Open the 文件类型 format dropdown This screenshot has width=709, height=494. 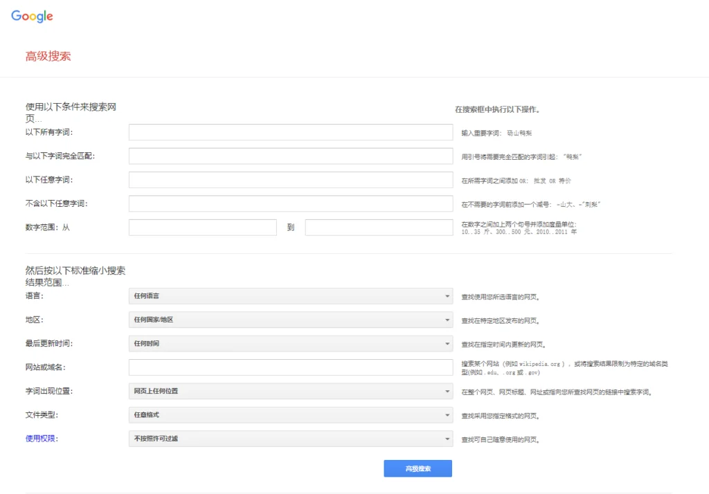tap(290, 415)
